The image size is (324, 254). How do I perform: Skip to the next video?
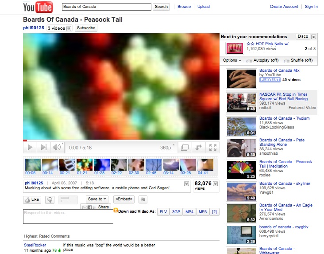[x=44, y=147]
